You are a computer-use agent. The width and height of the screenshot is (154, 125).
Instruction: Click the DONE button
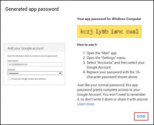pyautogui.click(x=141, y=116)
